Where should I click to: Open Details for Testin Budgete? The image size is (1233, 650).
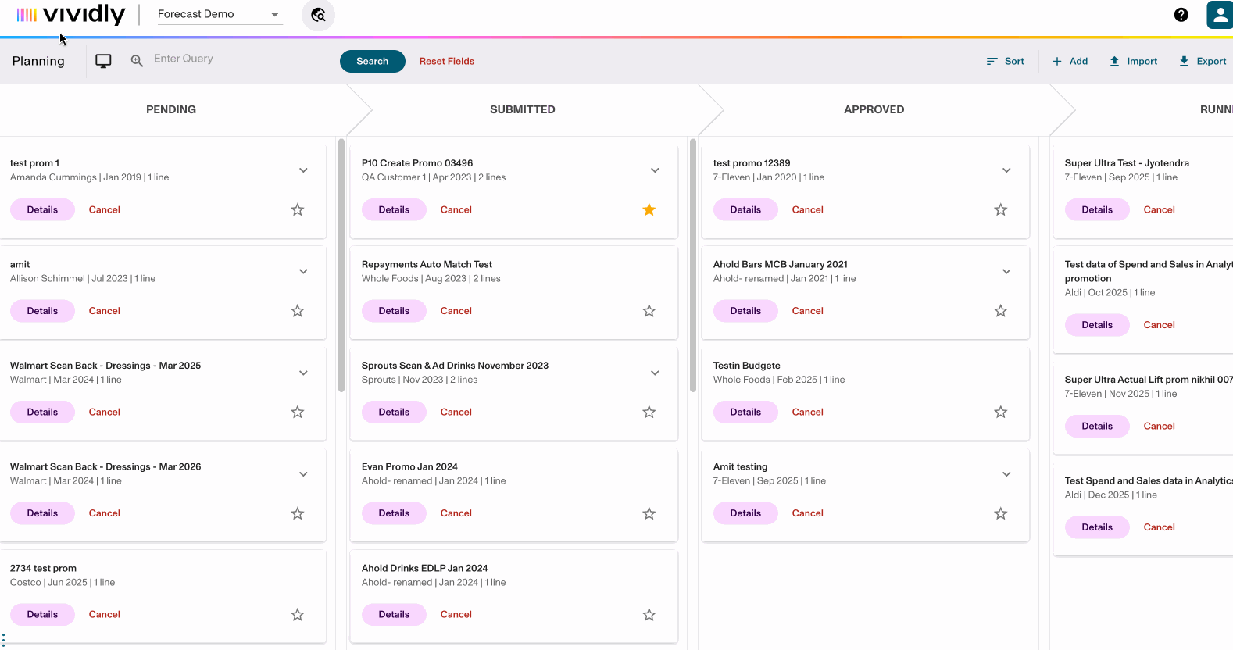(745, 412)
